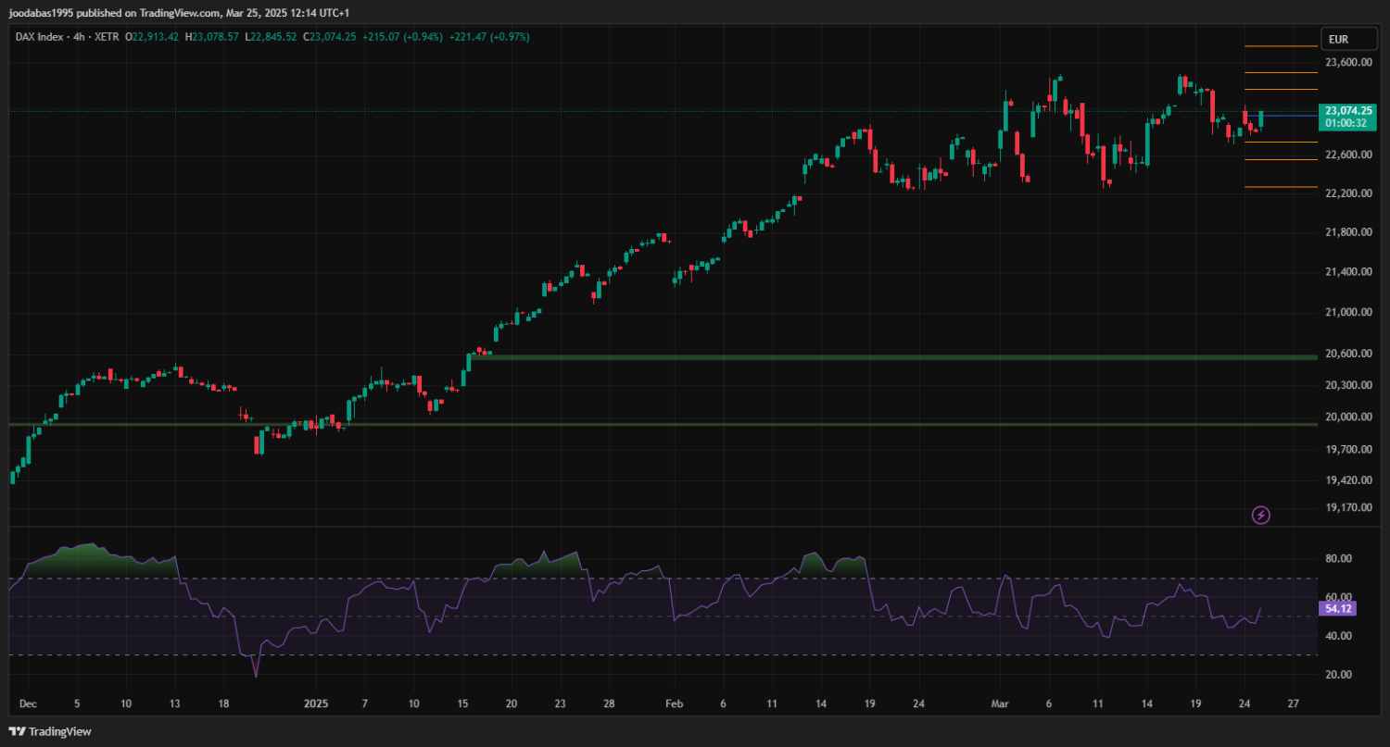Image resolution: width=1390 pixels, height=747 pixels.
Task: Click the blue horizontal line at current price
Action: (x=1288, y=116)
